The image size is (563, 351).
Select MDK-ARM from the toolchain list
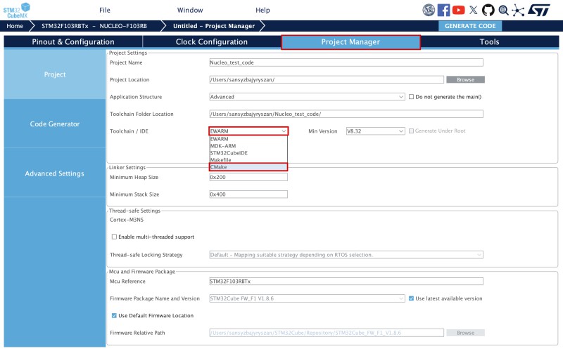248,146
